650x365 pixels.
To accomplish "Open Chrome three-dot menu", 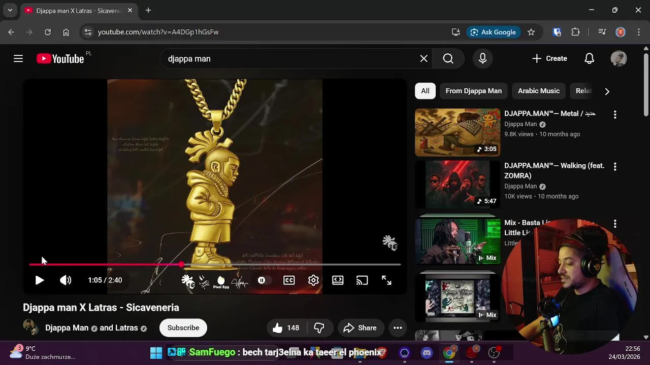I will (639, 32).
